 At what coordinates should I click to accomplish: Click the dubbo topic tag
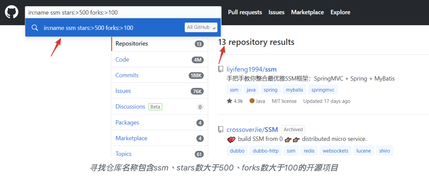click(237, 150)
